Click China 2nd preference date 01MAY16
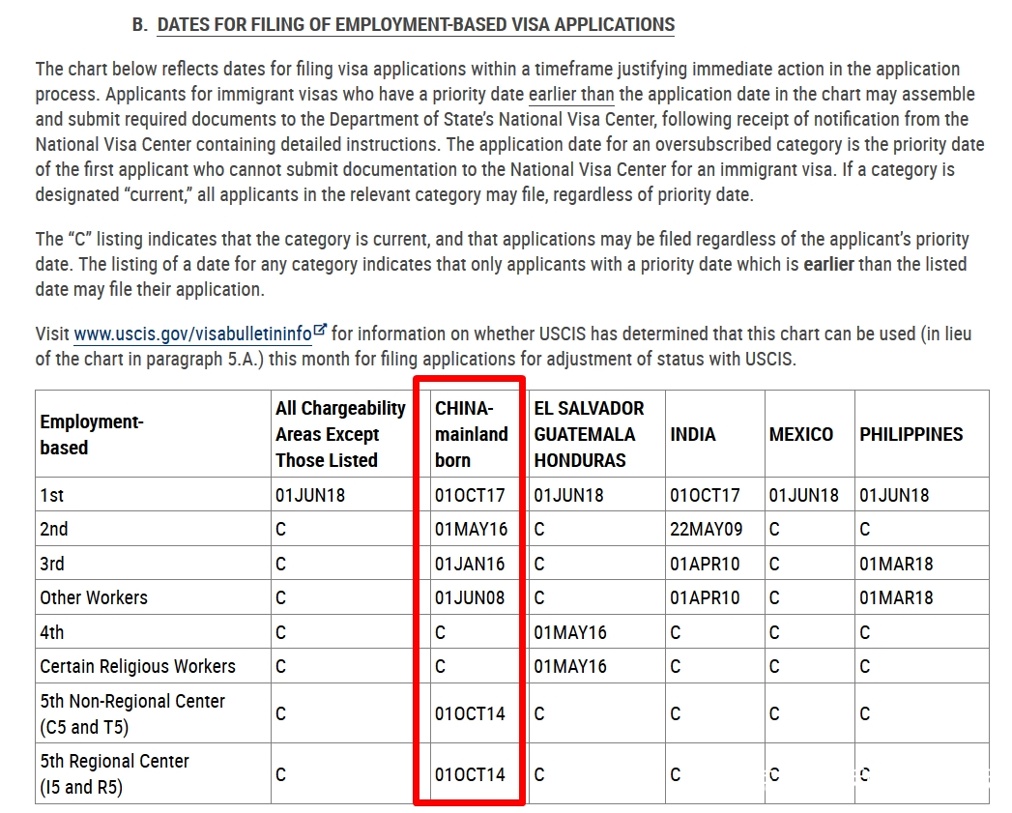1012x813 pixels. tap(471, 529)
